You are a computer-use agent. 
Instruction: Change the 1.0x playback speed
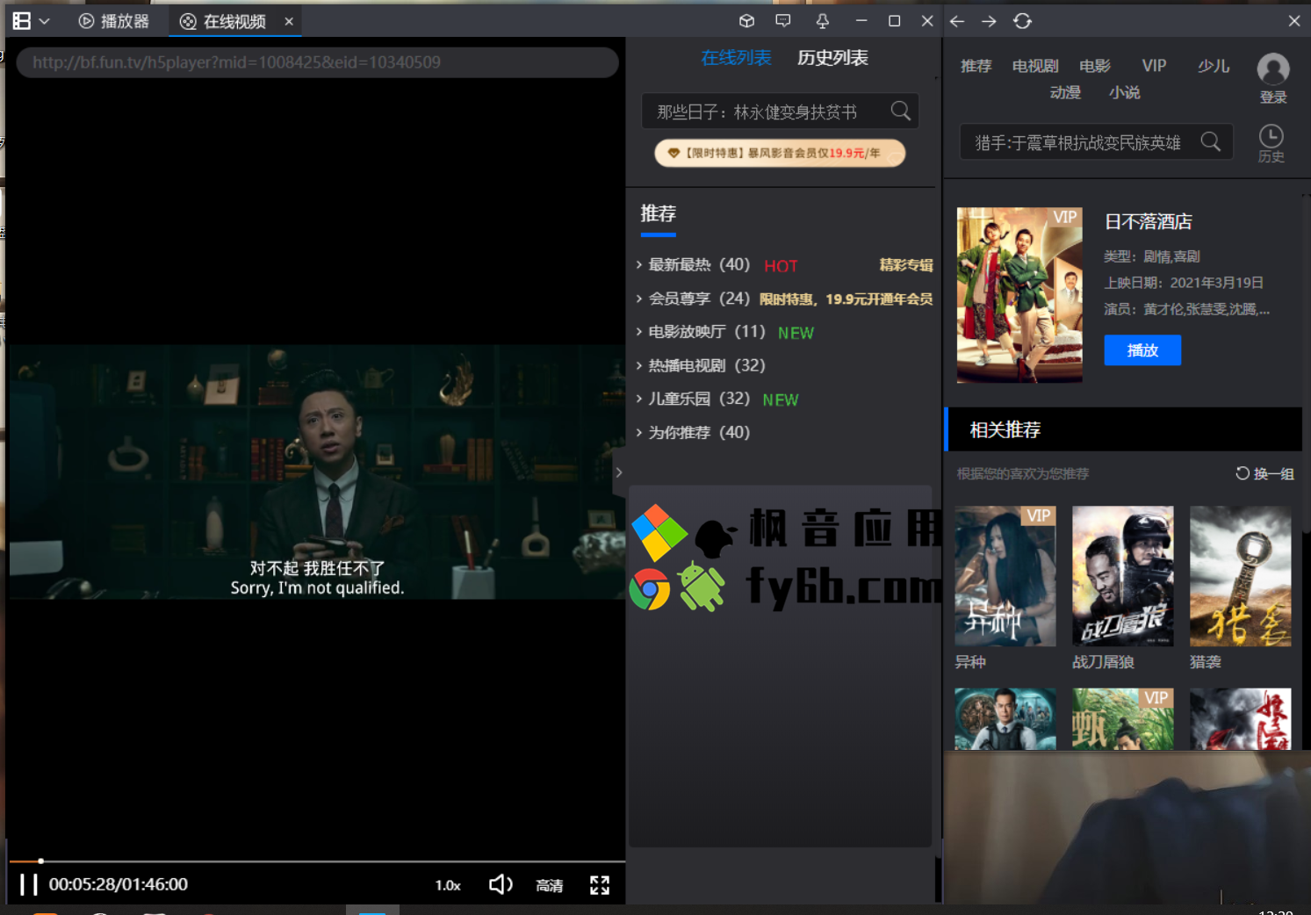pyautogui.click(x=448, y=885)
